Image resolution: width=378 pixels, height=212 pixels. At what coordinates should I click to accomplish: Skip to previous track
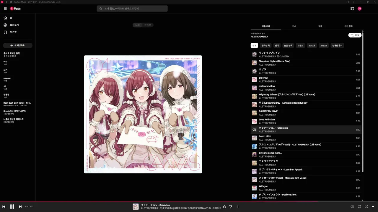click(4, 207)
